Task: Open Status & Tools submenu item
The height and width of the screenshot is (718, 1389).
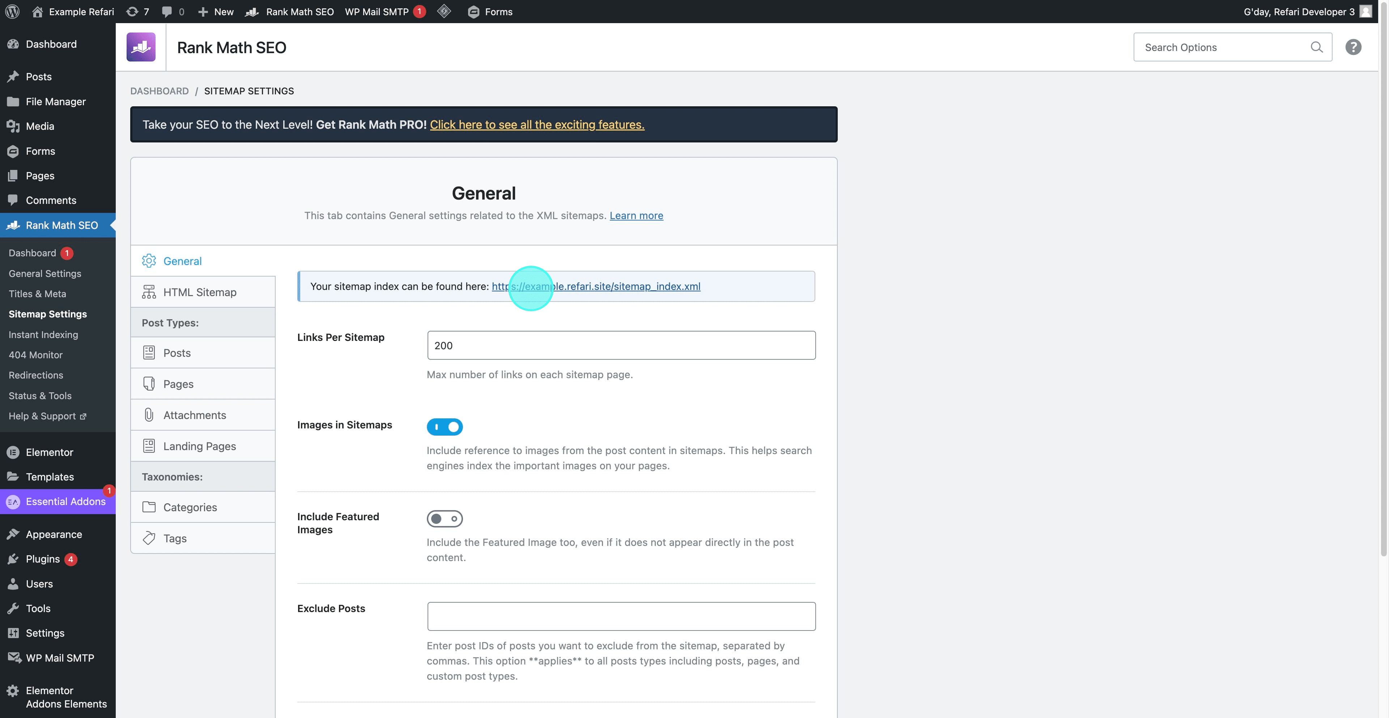Action: pos(40,396)
